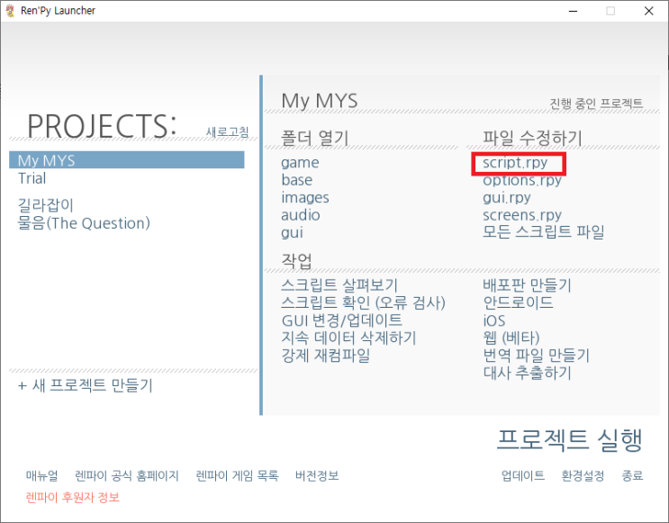
Task: Select 물음(The Question) project
Action: 84,223
